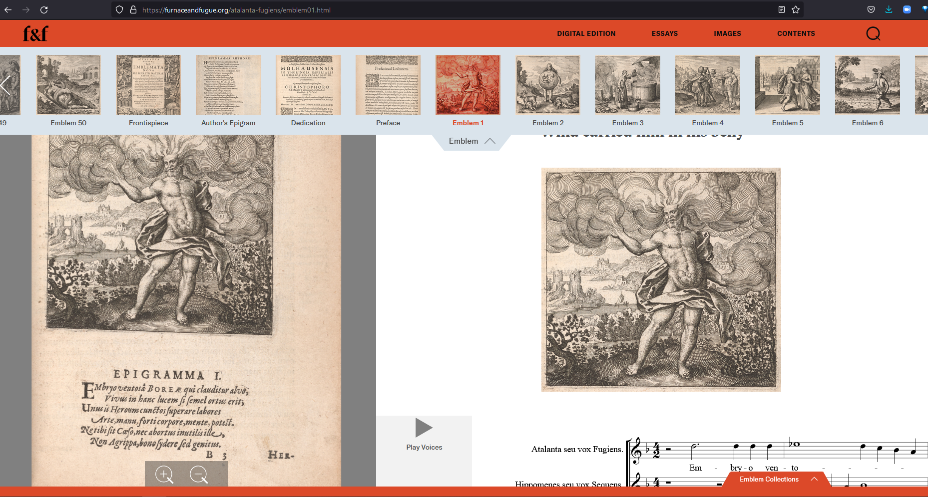Screen dimensions: 928x497
Task: Open the Zoom extension icon
Action: [x=907, y=9]
